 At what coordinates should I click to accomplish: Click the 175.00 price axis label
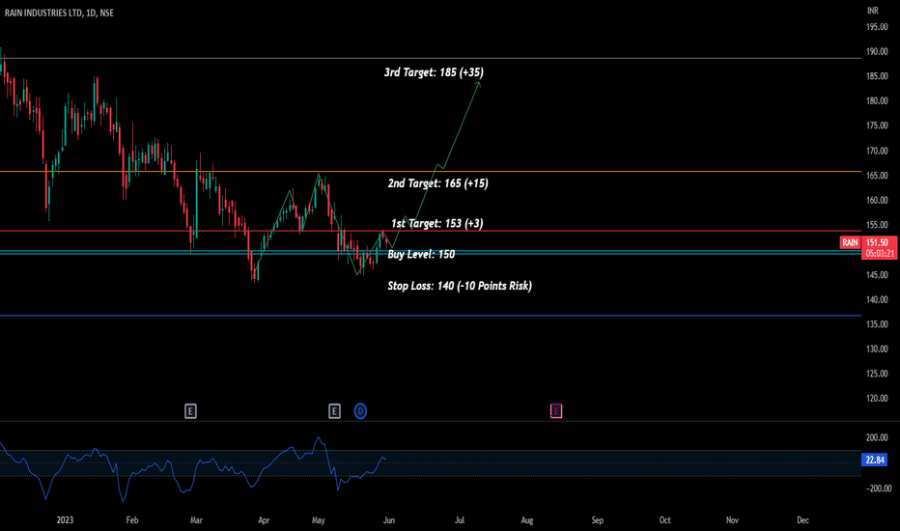click(x=877, y=126)
